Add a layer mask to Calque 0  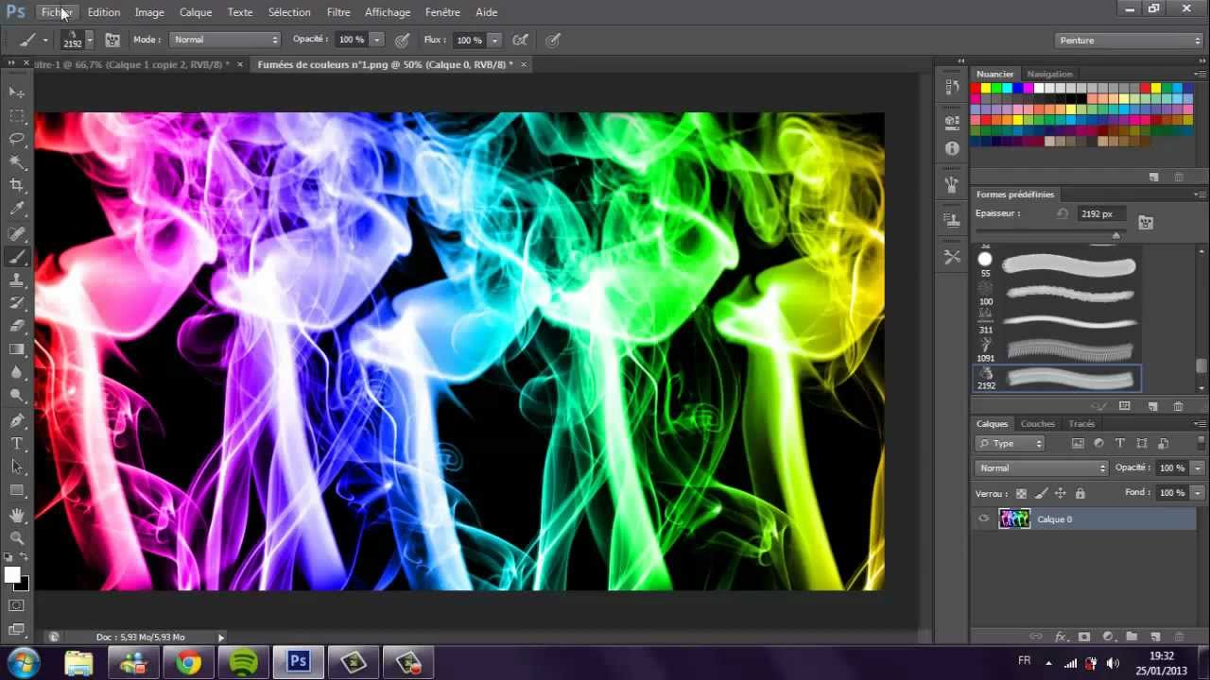1084,637
